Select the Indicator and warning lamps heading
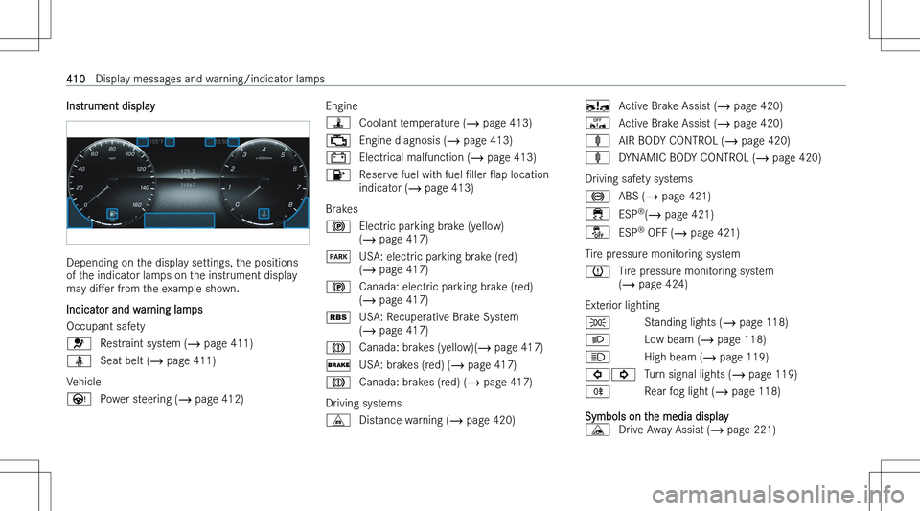920x511 pixels. pyautogui.click(x=134, y=310)
